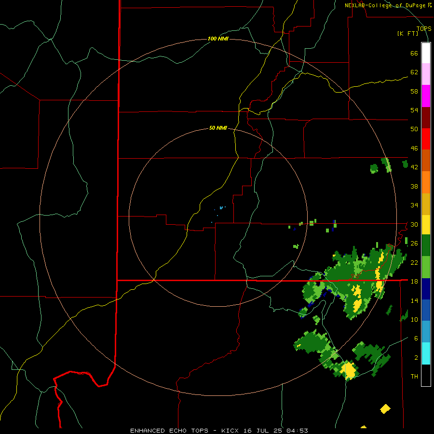The height and width of the screenshot is (434, 434).
Task: Click the white color band above 66
Action: [426, 53]
